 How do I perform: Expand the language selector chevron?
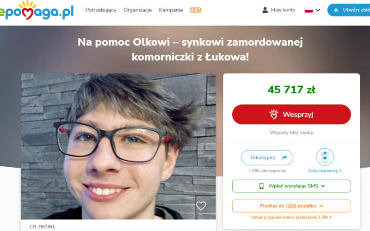point(318,10)
